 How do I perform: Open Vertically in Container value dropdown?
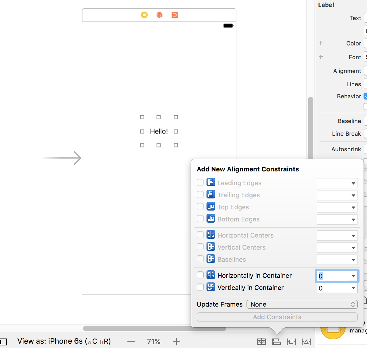(353, 288)
